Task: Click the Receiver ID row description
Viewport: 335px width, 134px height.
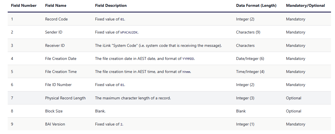Action: [158, 45]
